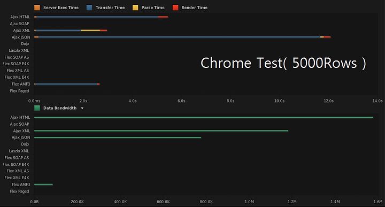Click the Flex AMF3 timing bar
This screenshot has width=385, height=207.
tap(67, 84)
